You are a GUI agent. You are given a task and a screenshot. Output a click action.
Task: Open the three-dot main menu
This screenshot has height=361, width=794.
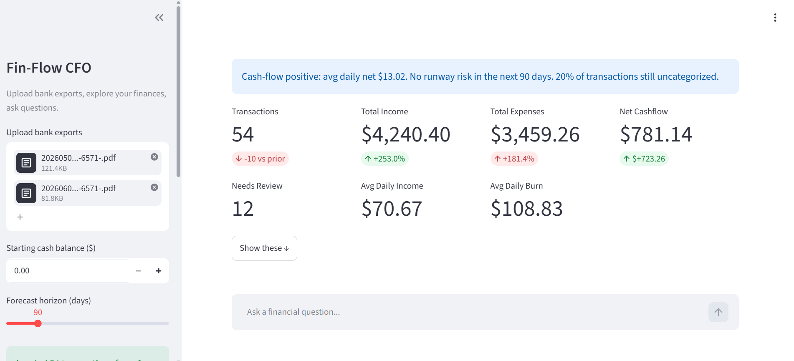click(x=775, y=18)
